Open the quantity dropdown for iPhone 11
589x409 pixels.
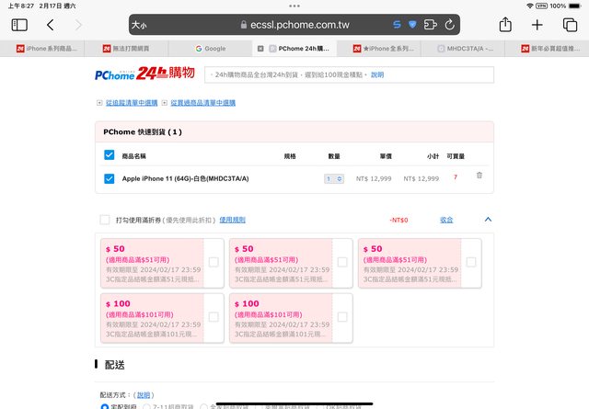coord(333,178)
